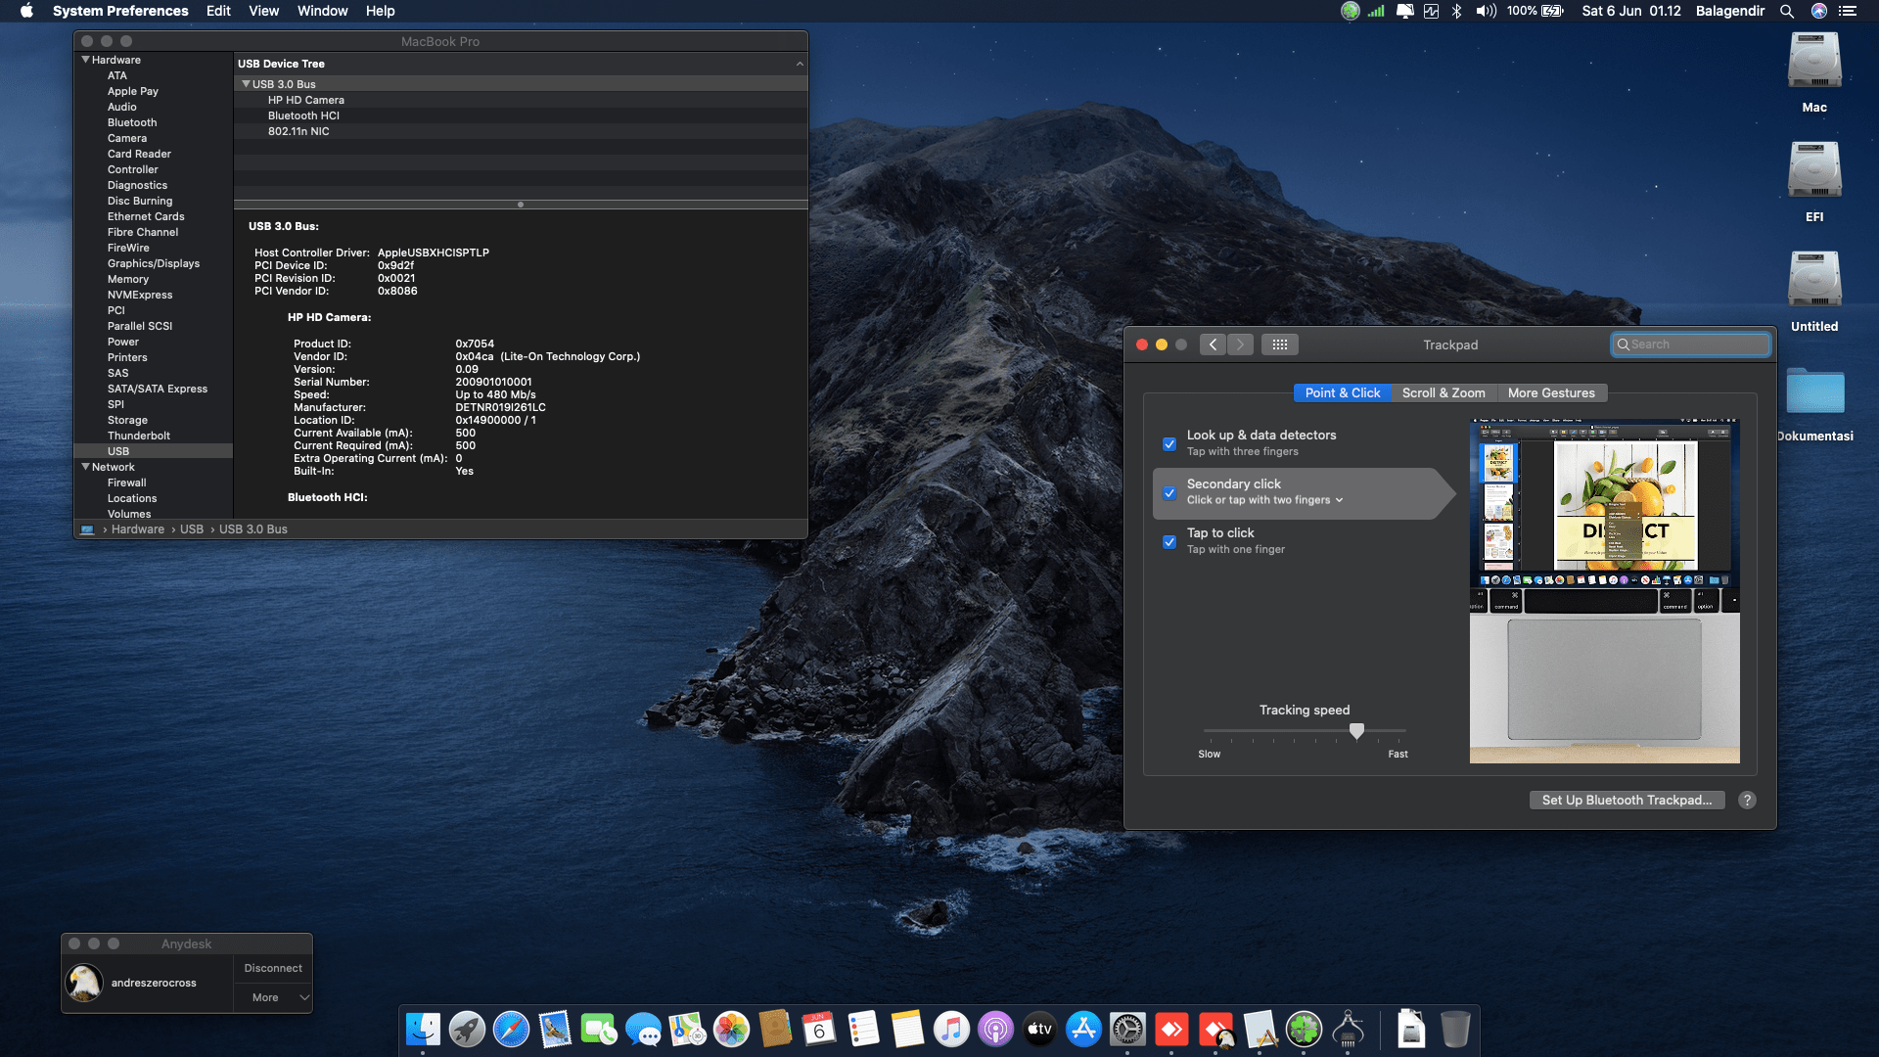Open Spotlight search in the menu bar

coord(1787,11)
